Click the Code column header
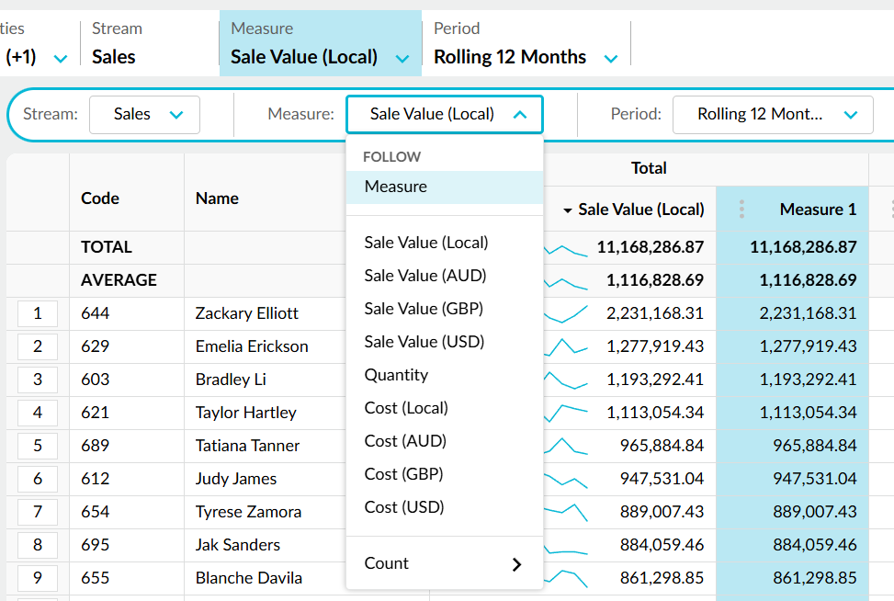This screenshot has height=601, width=894. (100, 198)
